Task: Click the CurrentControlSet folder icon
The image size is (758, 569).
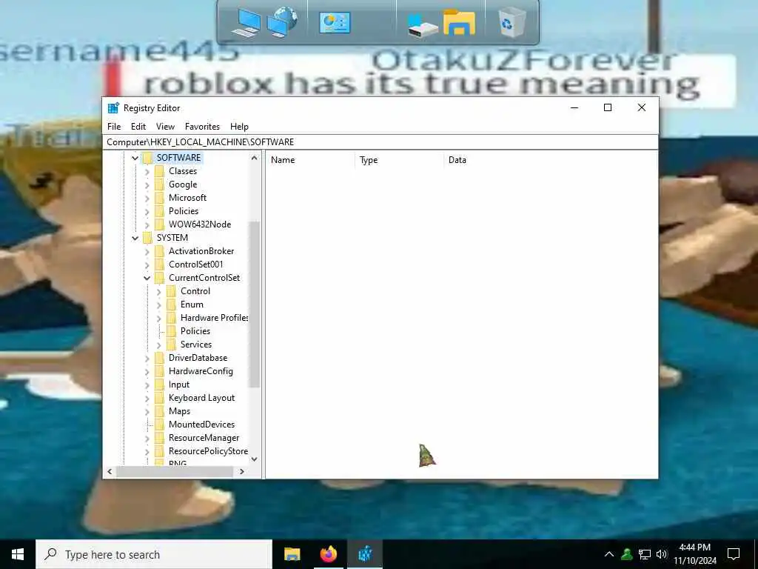Action: [160, 278]
